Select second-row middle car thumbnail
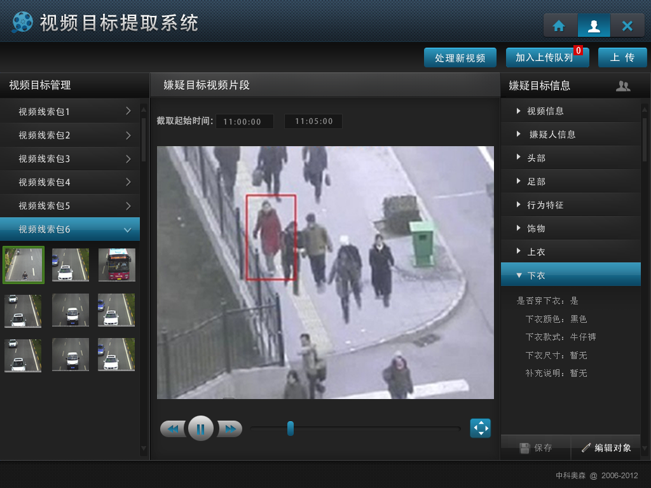Screen dimensions: 651x488 [71, 310]
